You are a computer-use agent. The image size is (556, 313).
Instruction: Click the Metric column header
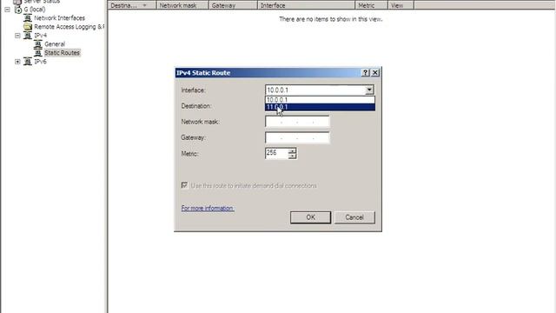click(371, 5)
